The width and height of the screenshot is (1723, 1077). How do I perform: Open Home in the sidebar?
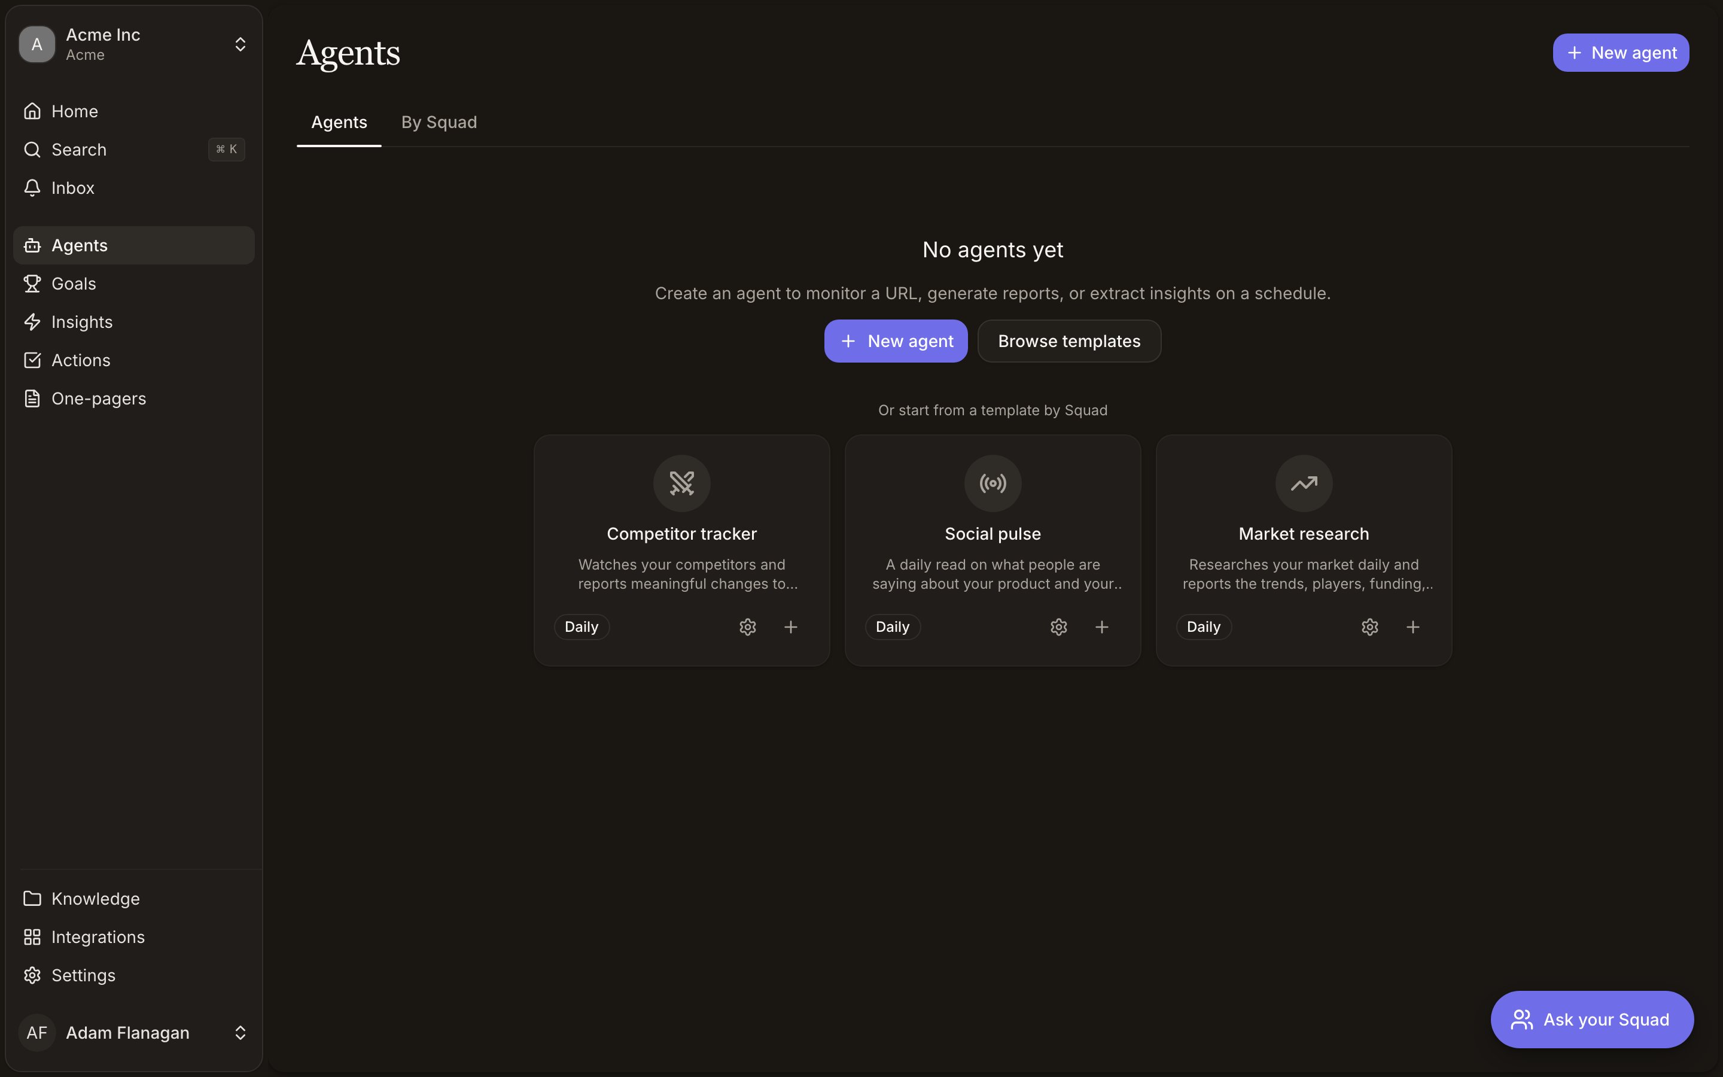(134, 111)
